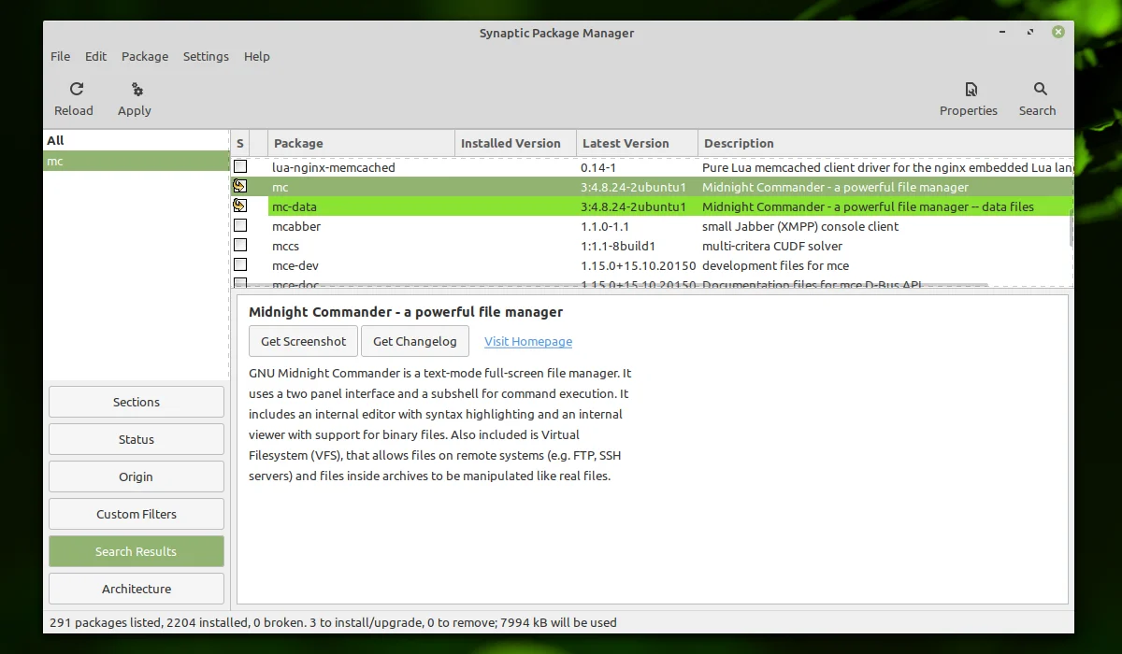Select the Search Results view

click(x=137, y=551)
